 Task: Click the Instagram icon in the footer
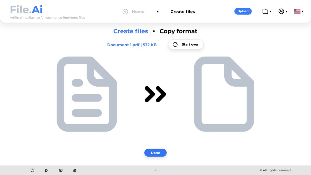tap(32, 170)
